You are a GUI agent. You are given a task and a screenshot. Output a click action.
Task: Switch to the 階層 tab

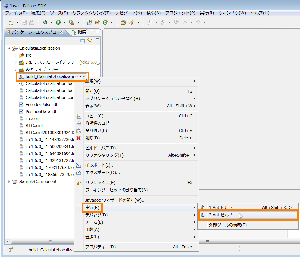pos(79,32)
